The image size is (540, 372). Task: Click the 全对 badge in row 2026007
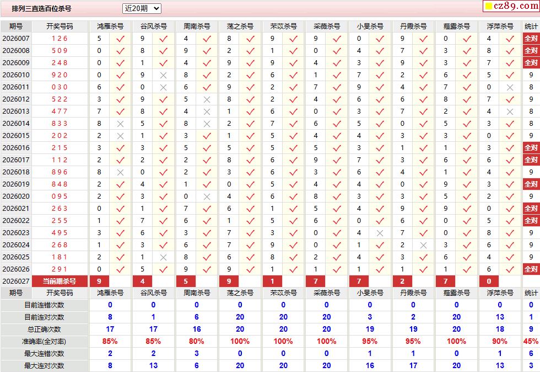coord(531,38)
